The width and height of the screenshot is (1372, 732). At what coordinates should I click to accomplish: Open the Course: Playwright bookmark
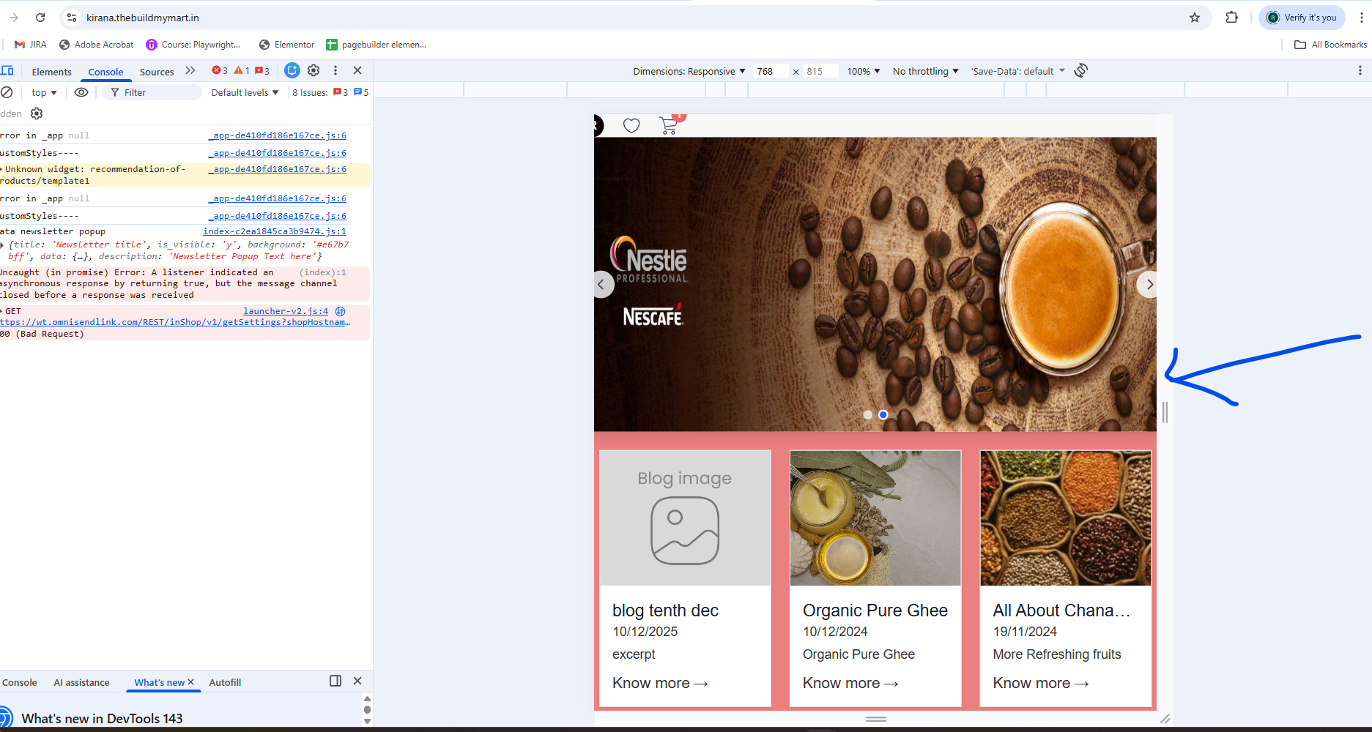point(193,45)
